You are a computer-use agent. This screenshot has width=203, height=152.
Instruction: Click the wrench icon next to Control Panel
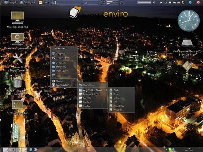54,58
